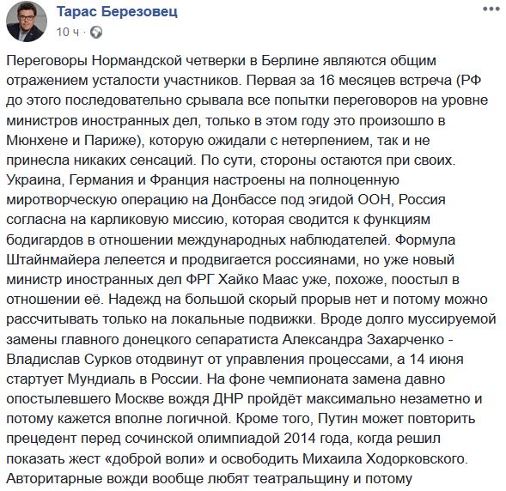Click the surname Захарченко in the post

click(x=405, y=339)
